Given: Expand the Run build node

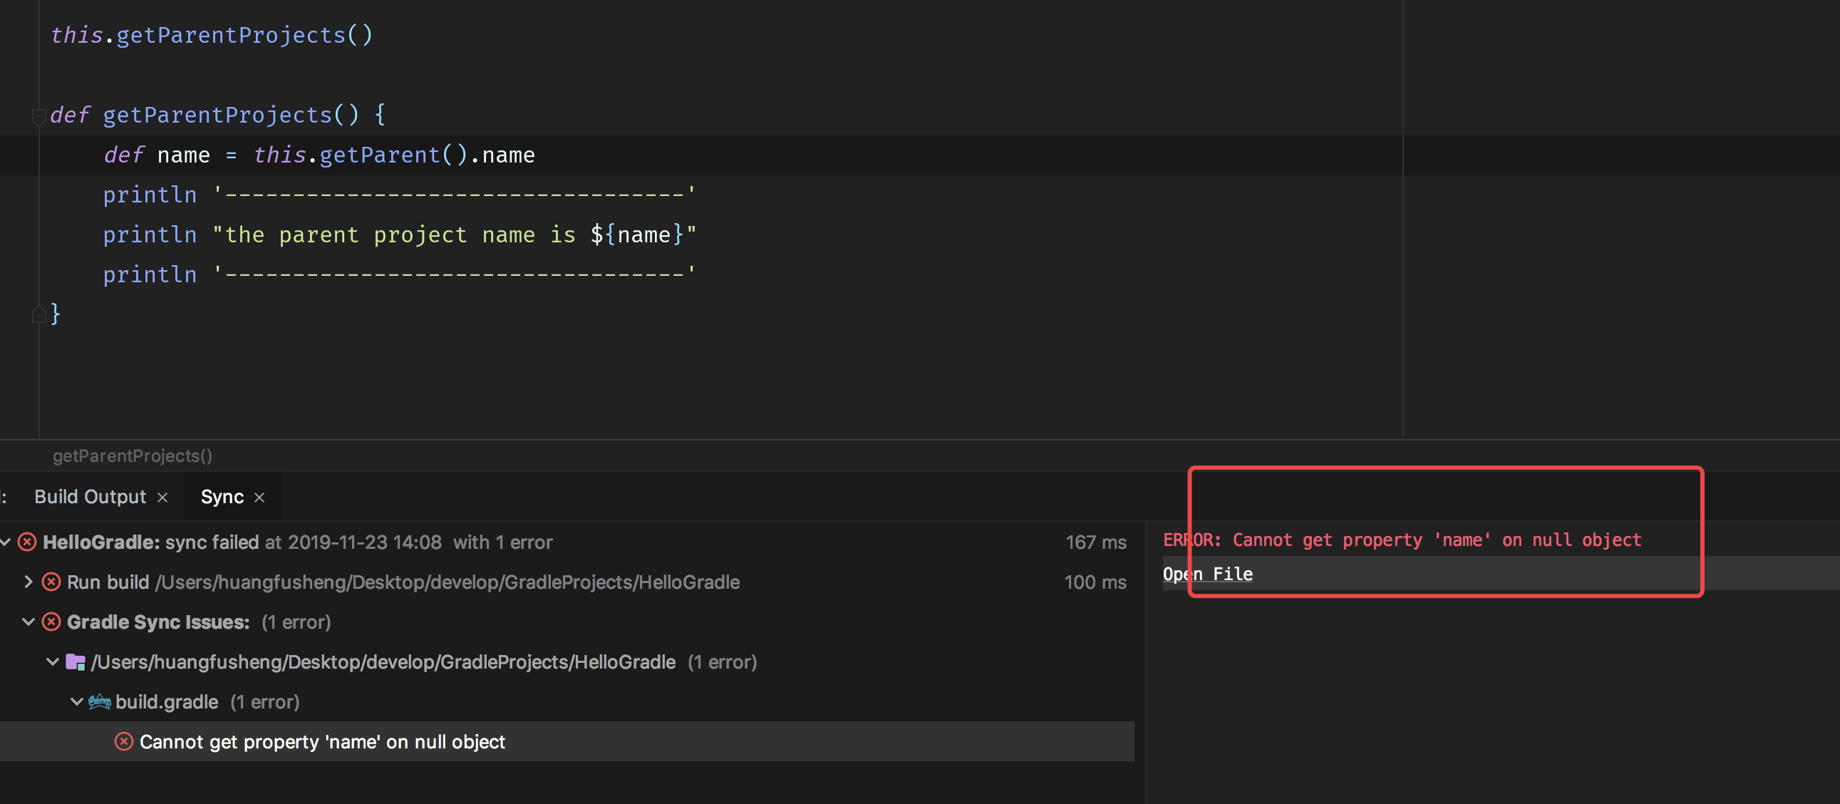Looking at the screenshot, I should tap(29, 582).
